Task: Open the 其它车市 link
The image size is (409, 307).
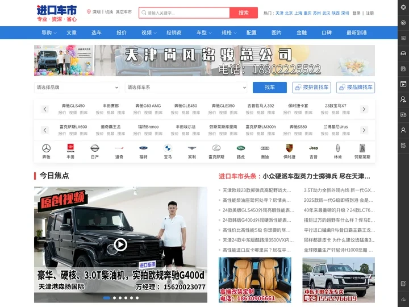Action: coord(124,12)
